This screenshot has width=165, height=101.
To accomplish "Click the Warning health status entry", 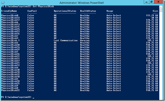I will (85, 41).
